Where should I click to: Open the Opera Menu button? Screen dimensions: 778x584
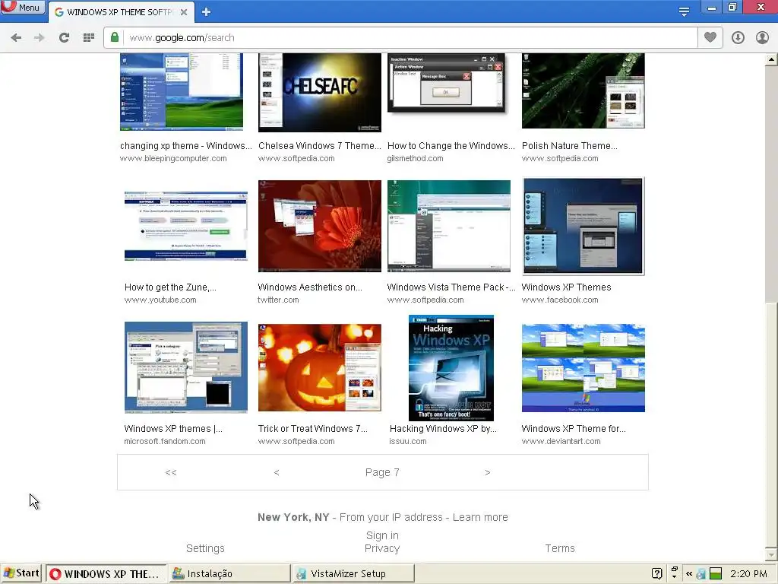23,8
